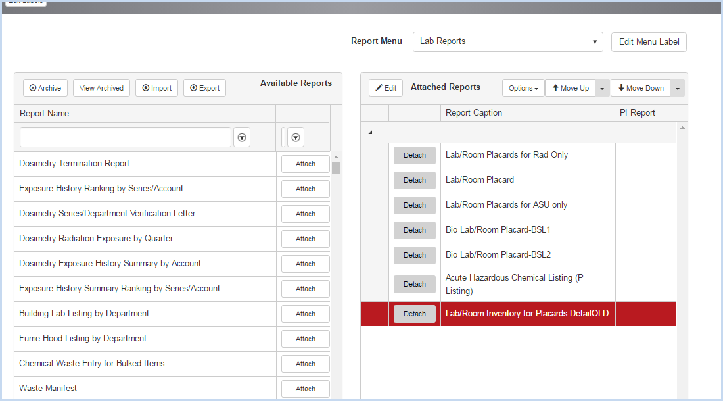This screenshot has height=401, width=723.
Task: Select 'Exposure History Ranking by Series/Account' text
Action: tap(101, 188)
